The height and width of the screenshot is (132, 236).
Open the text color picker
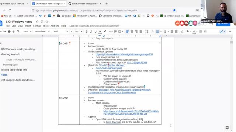pyautogui.click(x=100, y=32)
